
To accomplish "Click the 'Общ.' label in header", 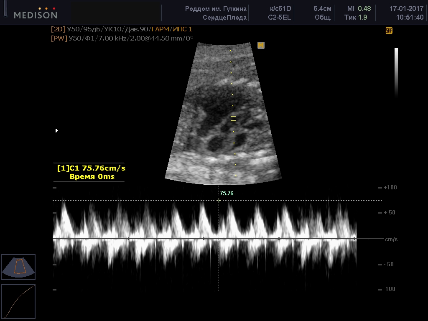I will (x=323, y=18).
